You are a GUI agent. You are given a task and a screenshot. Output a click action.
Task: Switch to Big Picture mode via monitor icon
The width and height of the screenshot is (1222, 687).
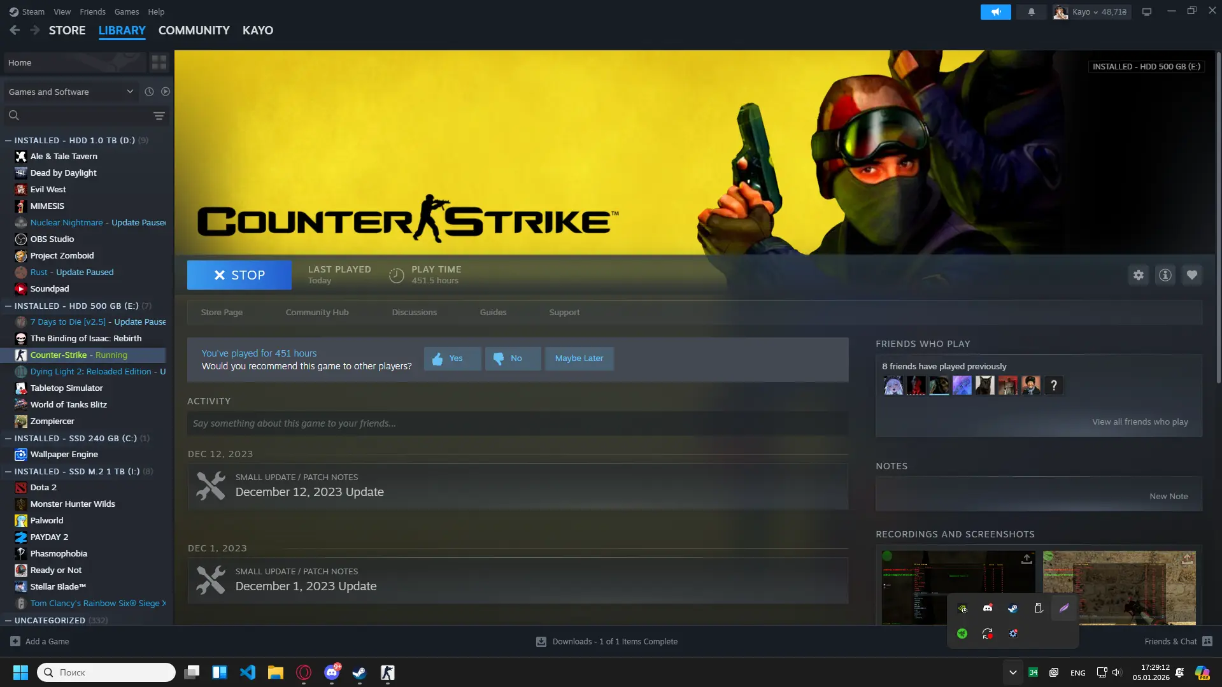pyautogui.click(x=1147, y=11)
